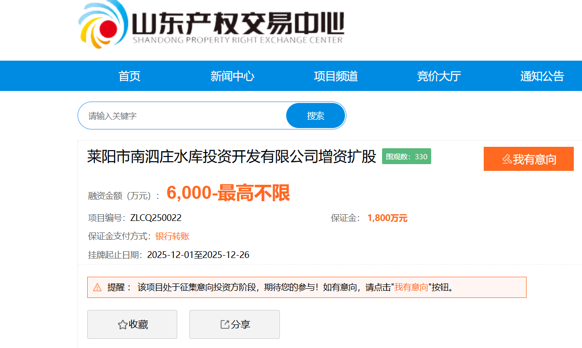Image resolution: width=582 pixels, height=348 pixels.
Task: Click the 我有意向 link in the reminder text
Action: (x=411, y=287)
